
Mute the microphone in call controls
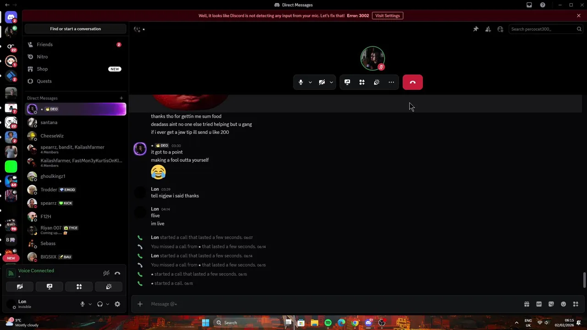click(301, 82)
